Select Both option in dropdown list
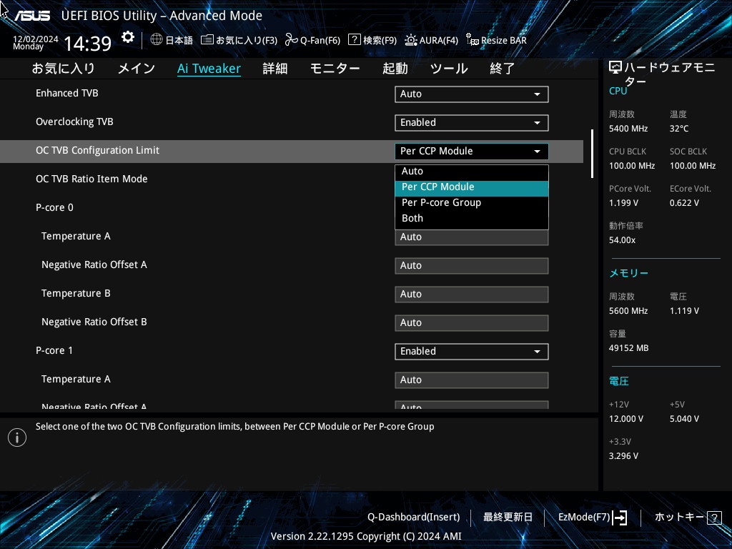Screen dimensions: 732x549 472,219
